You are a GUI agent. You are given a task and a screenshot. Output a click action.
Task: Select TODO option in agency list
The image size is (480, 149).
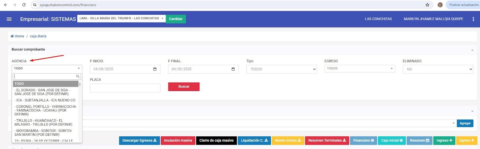click(46, 84)
